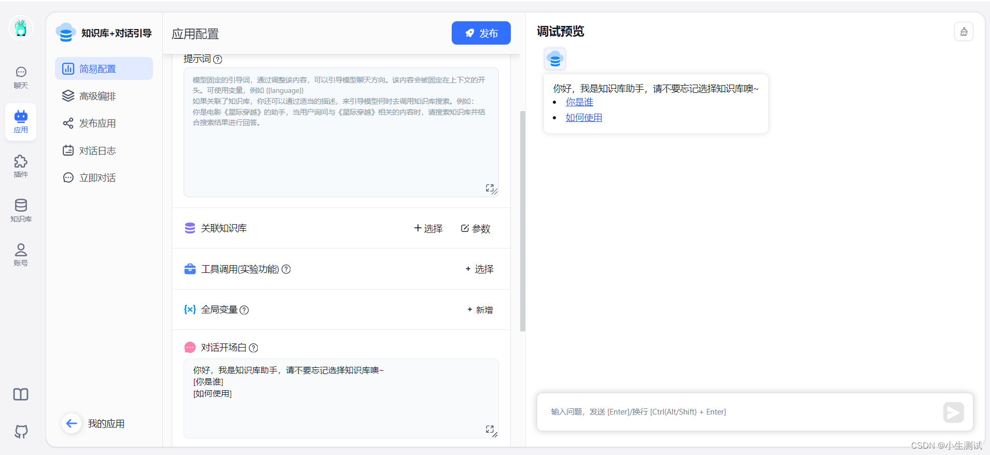The height and width of the screenshot is (455, 990).
Task: Show help for 对话开场白
Action: pos(254,348)
